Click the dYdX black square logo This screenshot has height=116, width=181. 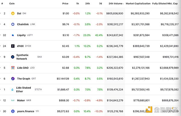coord(13,46)
